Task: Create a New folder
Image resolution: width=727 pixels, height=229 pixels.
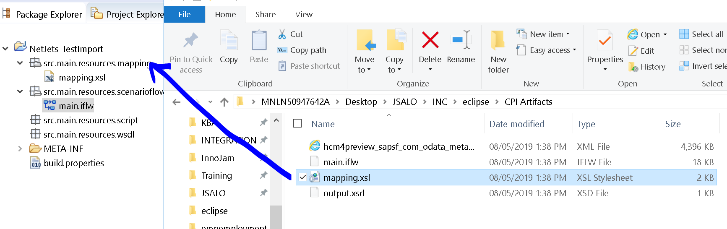Action: (x=498, y=52)
